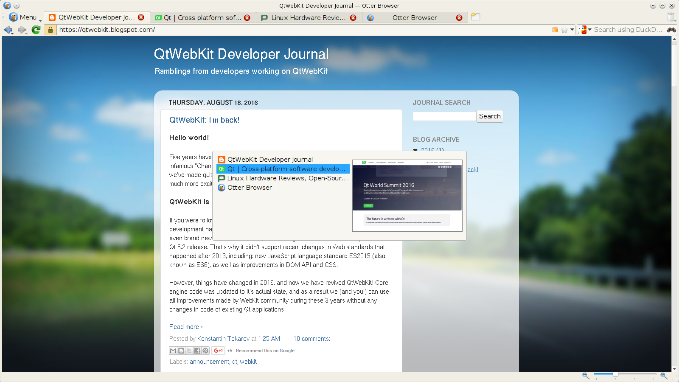Click the address bar URL field
This screenshot has height=382, width=679.
point(303,30)
